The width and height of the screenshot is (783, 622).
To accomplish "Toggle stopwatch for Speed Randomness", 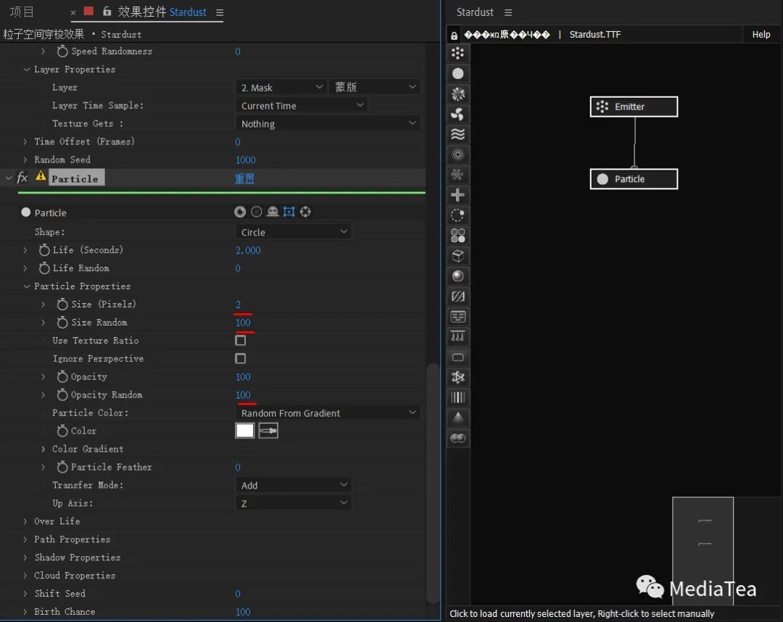I will point(62,51).
